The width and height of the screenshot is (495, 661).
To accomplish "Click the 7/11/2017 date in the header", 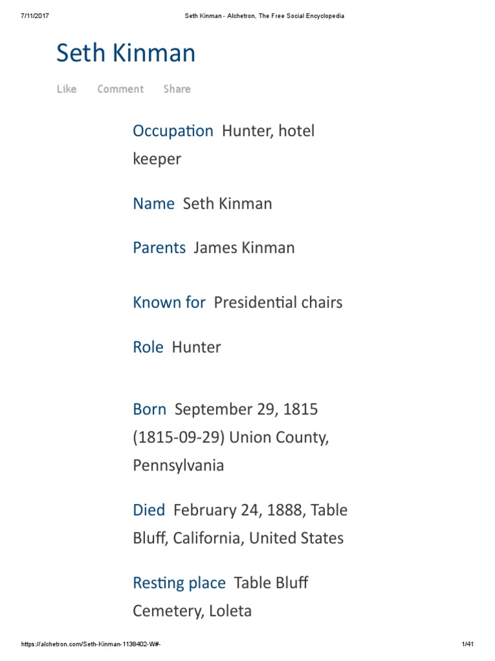I will pyautogui.click(x=35, y=16).
